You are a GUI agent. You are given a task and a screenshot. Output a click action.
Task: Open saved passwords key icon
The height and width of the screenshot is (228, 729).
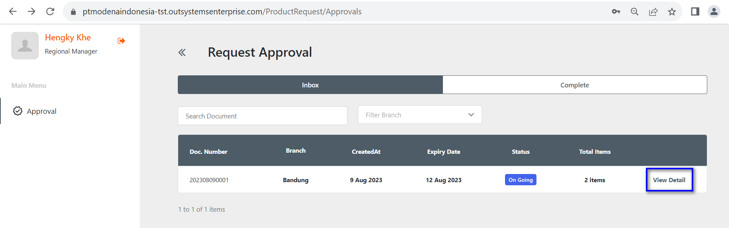click(x=616, y=12)
